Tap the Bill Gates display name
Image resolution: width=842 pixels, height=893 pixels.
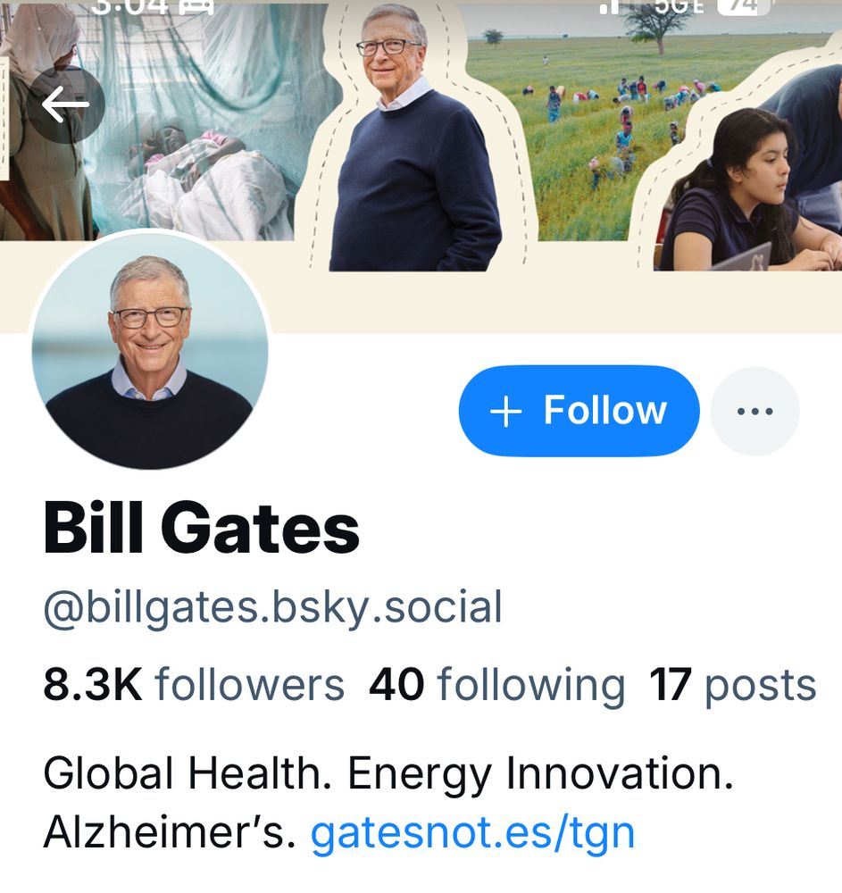[x=202, y=527]
